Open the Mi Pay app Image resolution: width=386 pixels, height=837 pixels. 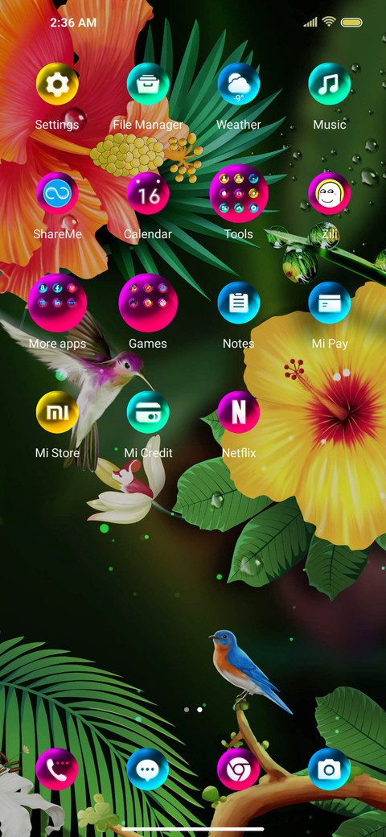click(330, 303)
